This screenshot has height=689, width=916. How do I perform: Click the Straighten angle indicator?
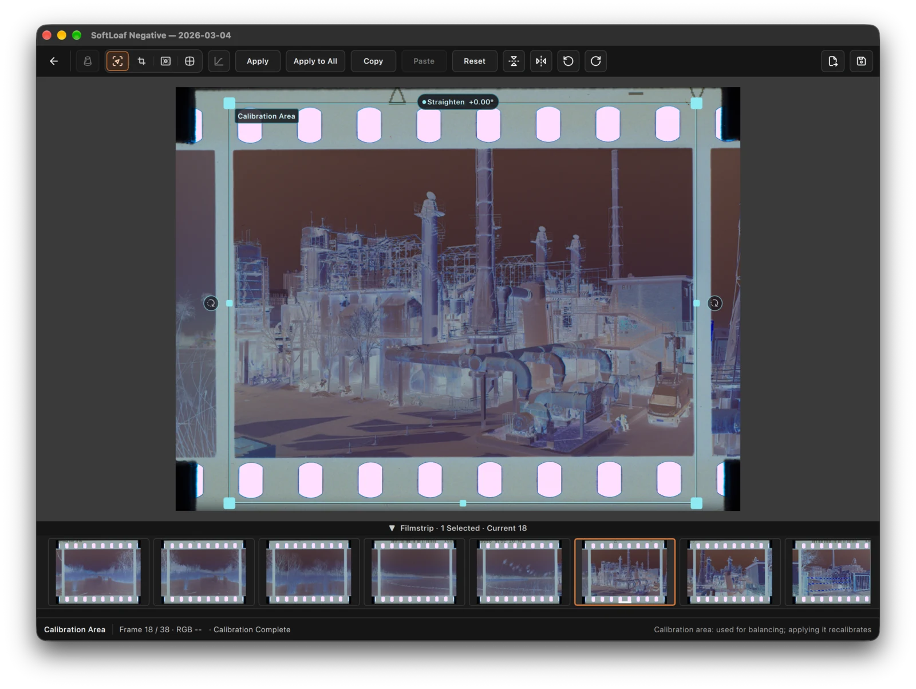458,102
